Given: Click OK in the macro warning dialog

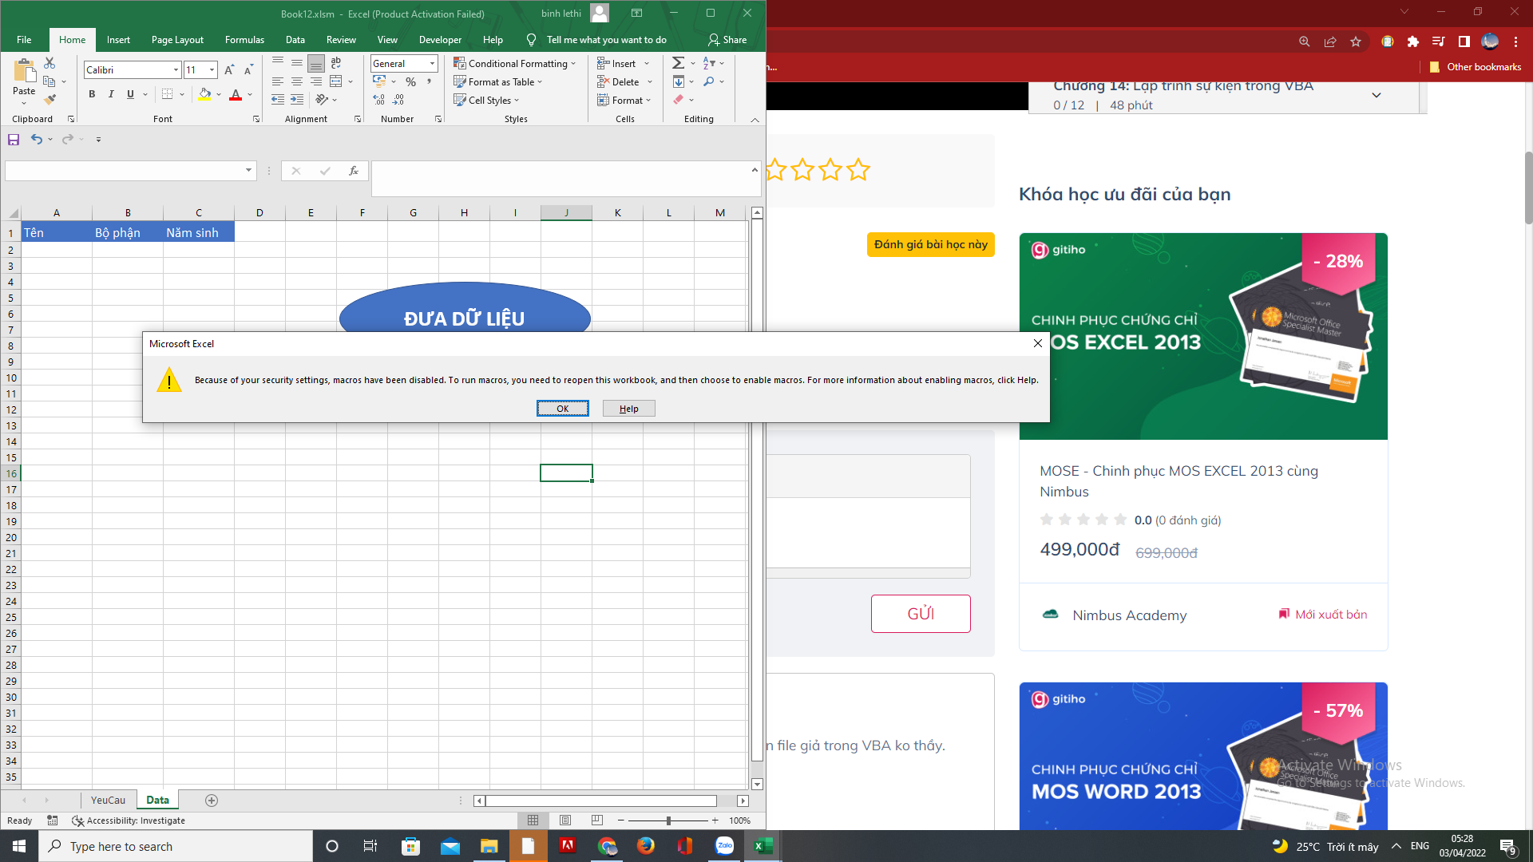Looking at the screenshot, I should [563, 409].
